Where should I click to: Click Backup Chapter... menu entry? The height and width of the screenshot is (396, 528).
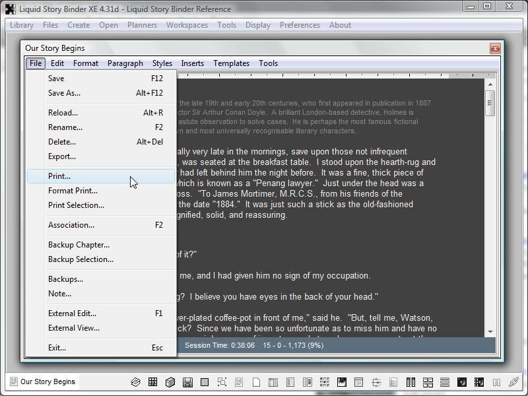tap(79, 245)
